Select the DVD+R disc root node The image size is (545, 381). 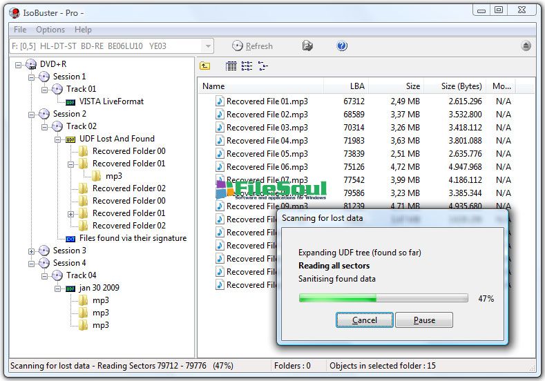click(52, 64)
